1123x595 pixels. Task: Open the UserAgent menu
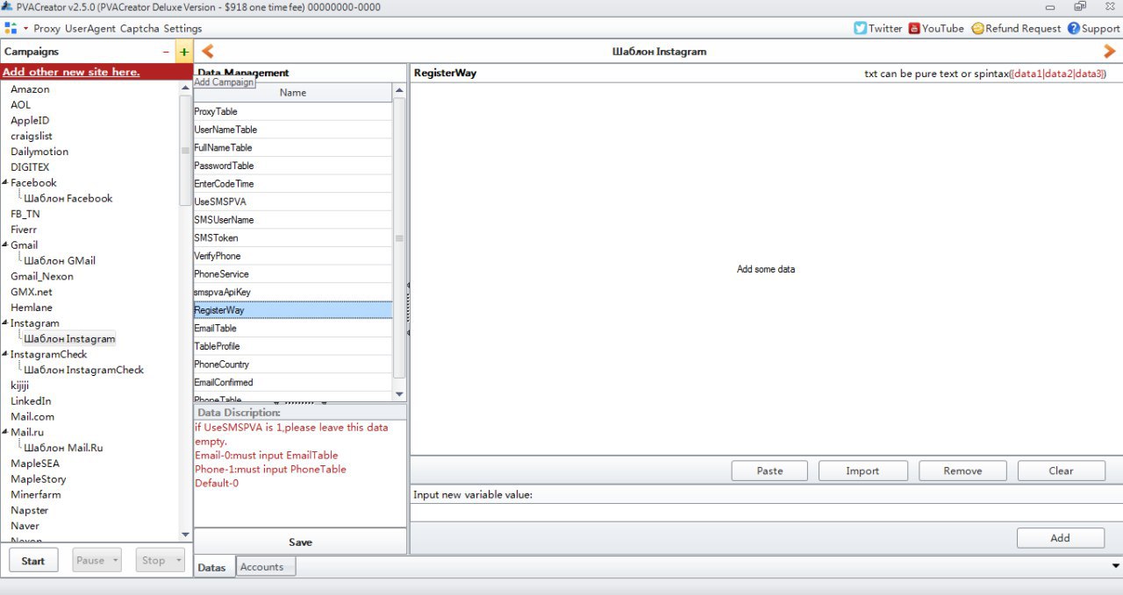[x=90, y=28]
